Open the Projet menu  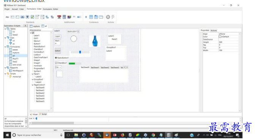(7, 9)
